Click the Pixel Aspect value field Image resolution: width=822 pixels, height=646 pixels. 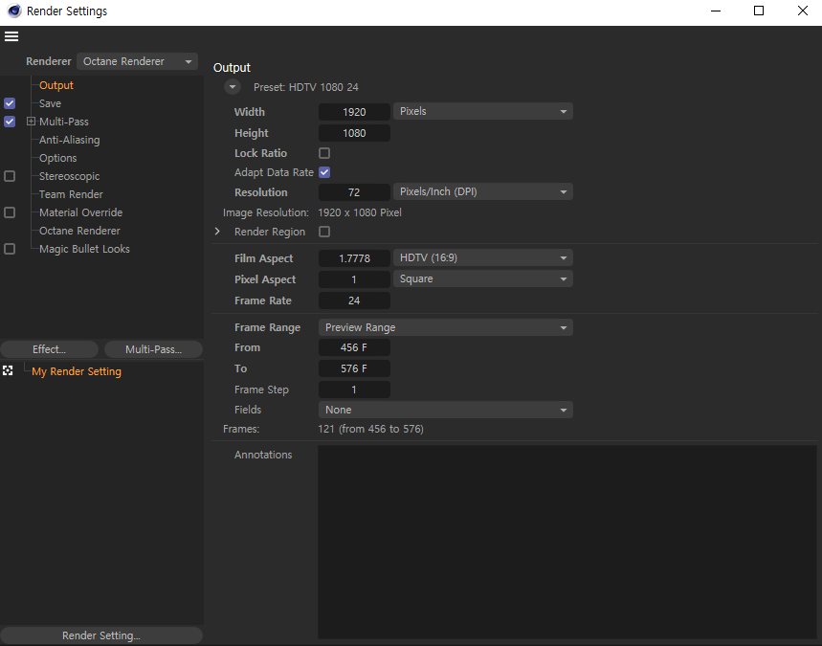(x=354, y=279)
